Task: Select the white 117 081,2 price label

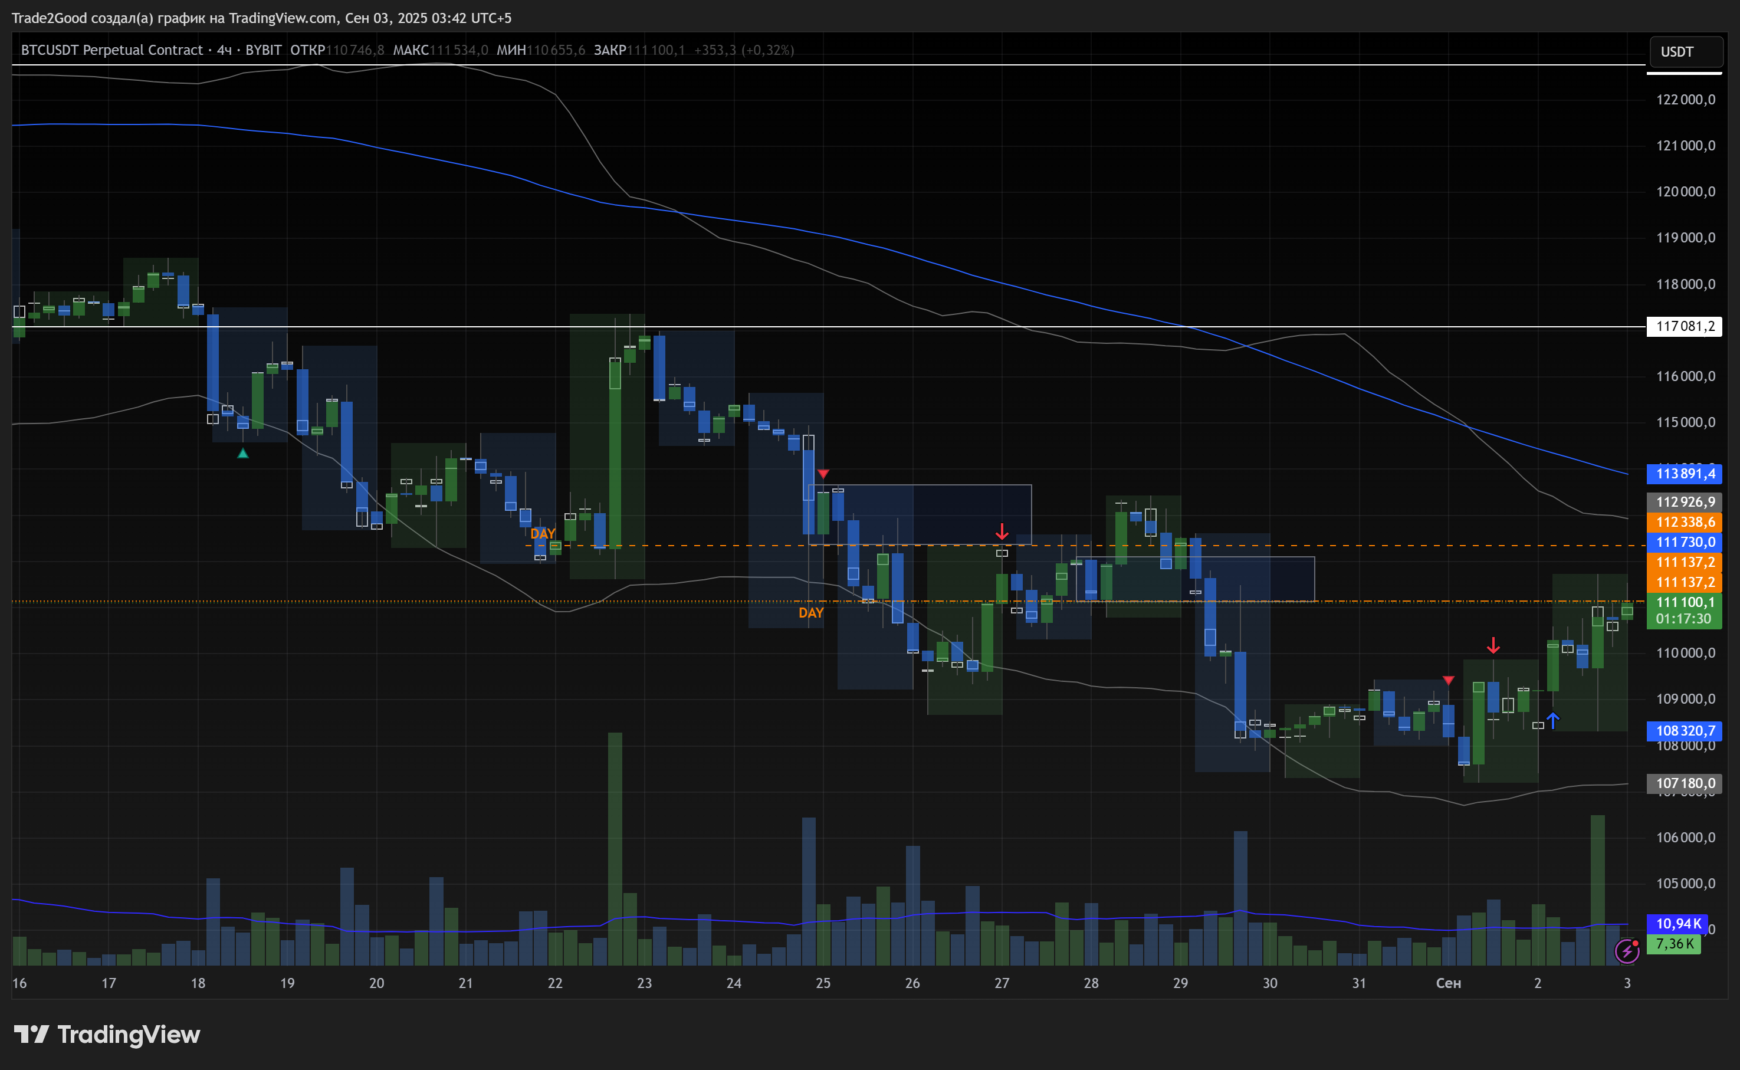Action: pos(1684,326)
